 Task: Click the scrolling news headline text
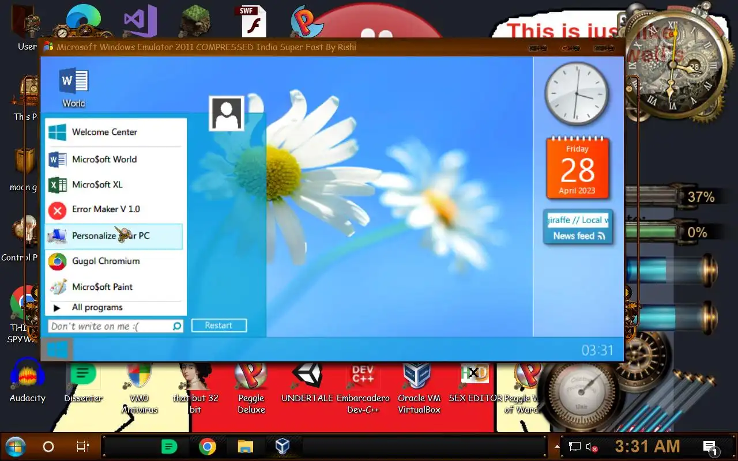[577, 220]
